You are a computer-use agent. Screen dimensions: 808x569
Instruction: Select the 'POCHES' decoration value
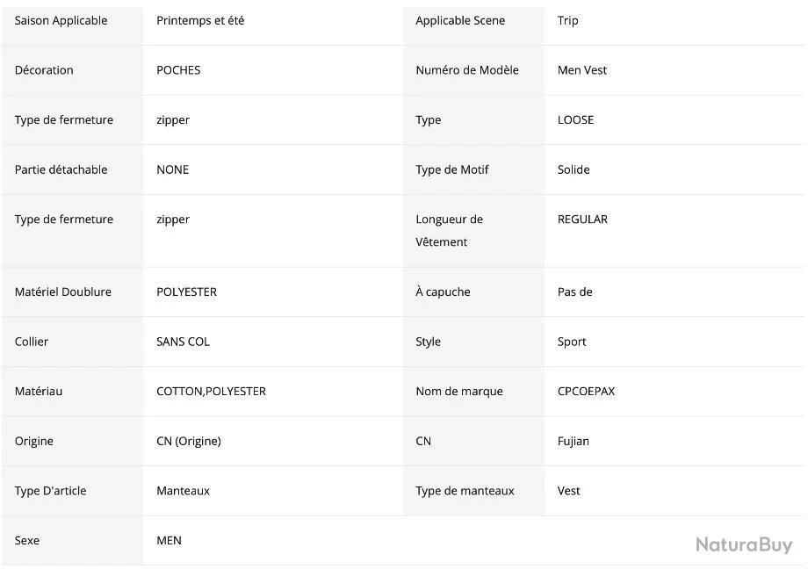click(178, 70)
